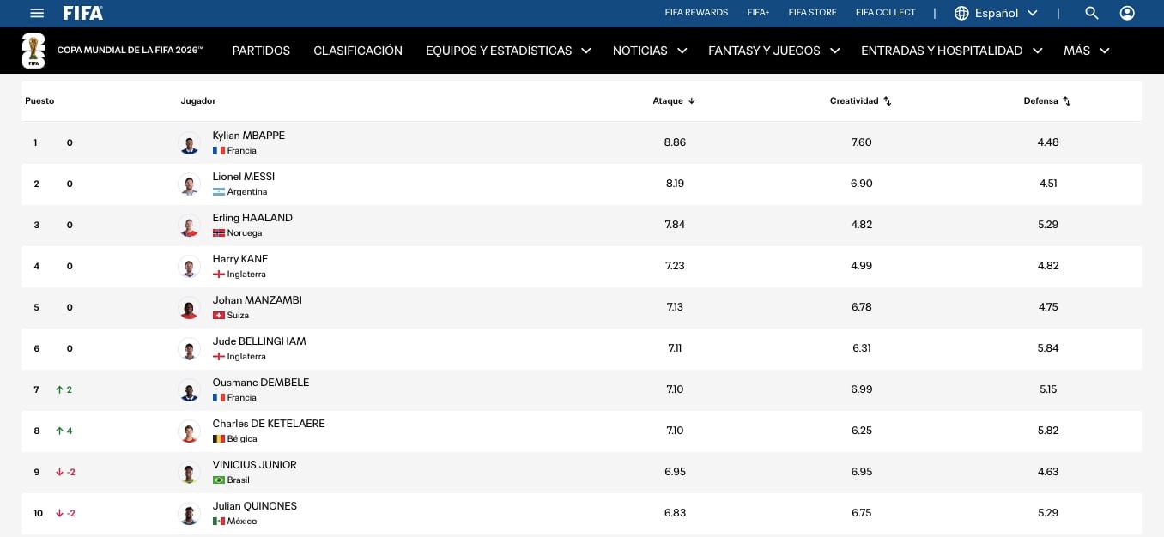The height and width of the screenshot is (537, 1164).
Task: Click the green up arrow in Dembele's row
Action: coord(59,389)
